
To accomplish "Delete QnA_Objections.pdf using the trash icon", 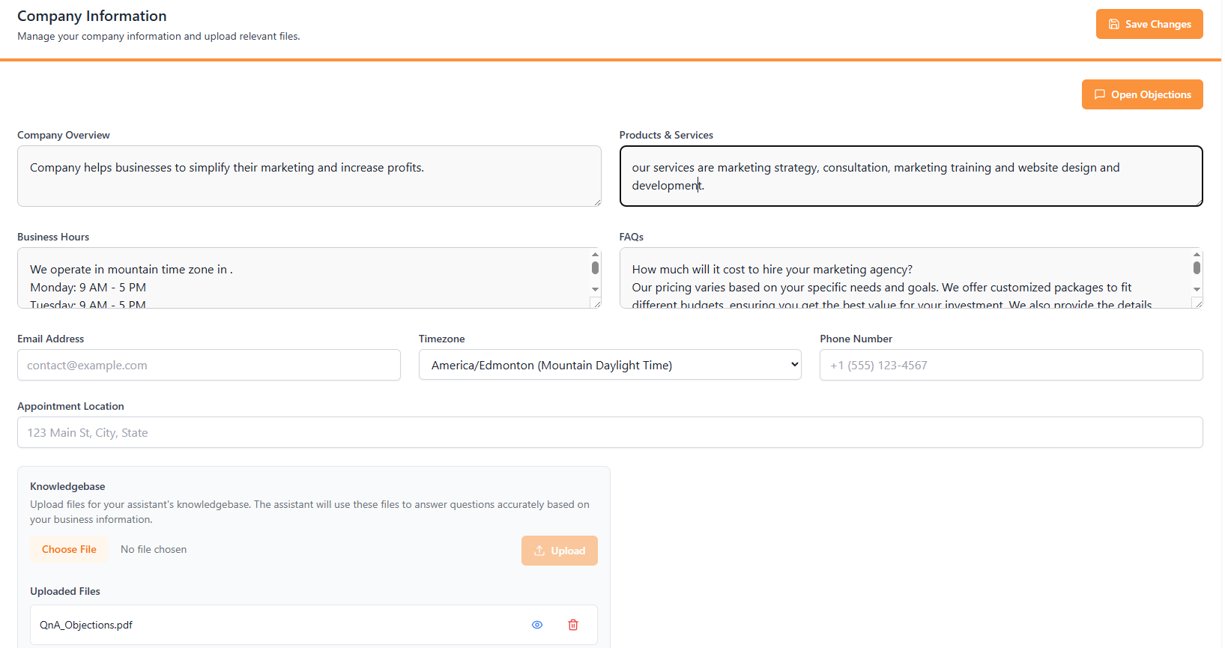I will pyautogui.click(x=573, y=625).
